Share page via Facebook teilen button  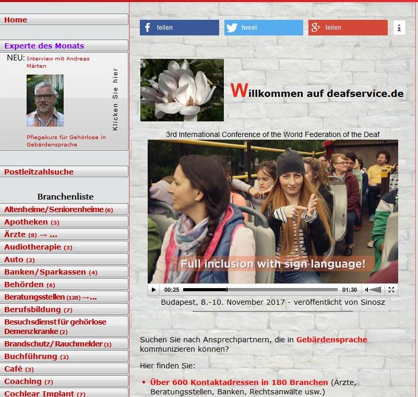tap(179, 28)
